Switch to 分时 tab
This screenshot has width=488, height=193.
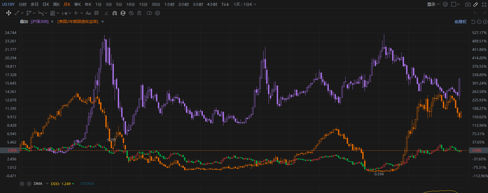23,4
